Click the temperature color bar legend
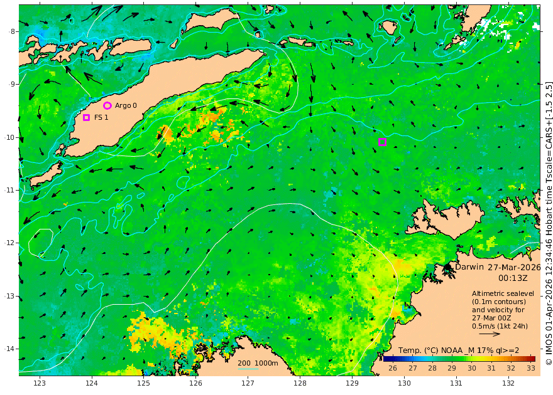The image size is (553, 395). (459, 359)
